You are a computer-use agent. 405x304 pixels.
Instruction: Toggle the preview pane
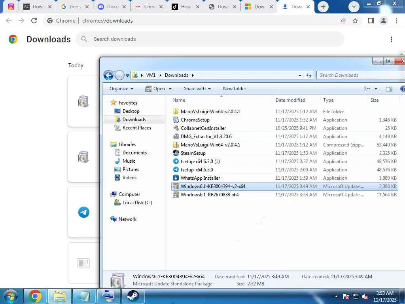tap(389, 89)
